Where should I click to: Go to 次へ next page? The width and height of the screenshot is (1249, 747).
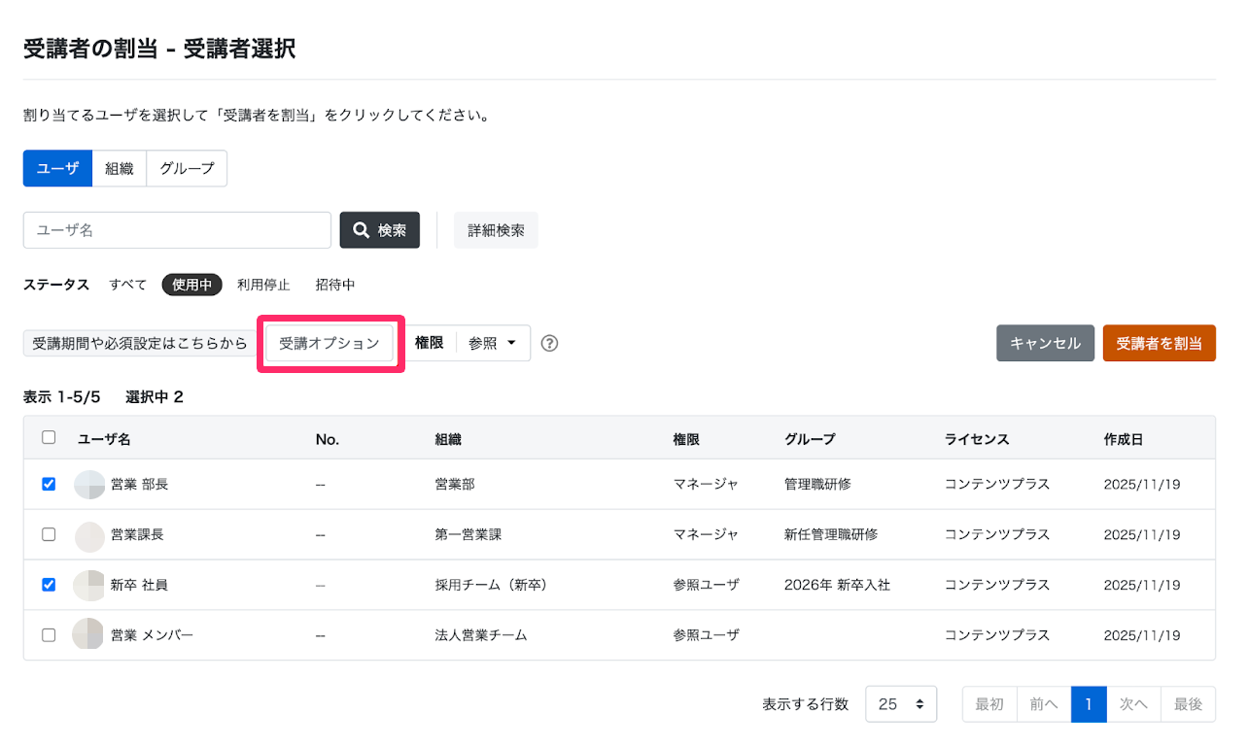point(1133,704)
